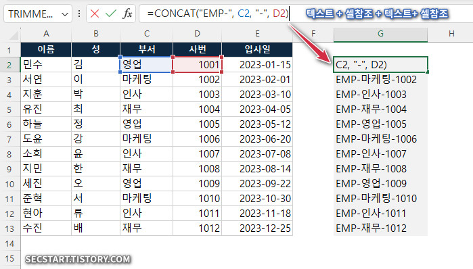Select column D header
Image resolution: width=473 pixels, height=269 pixels.
[x=197, y=34]
